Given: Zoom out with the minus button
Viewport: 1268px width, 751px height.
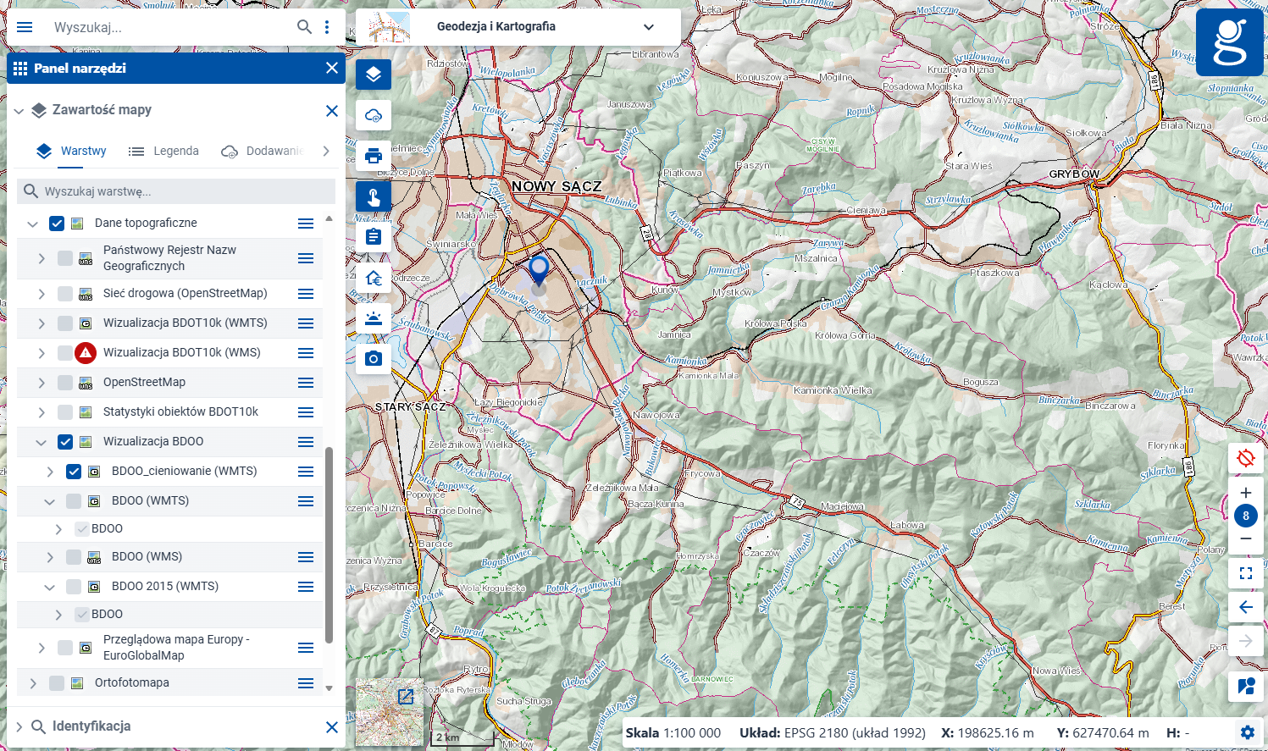Looking at the screenshot, I should (x=1246, y=538).
